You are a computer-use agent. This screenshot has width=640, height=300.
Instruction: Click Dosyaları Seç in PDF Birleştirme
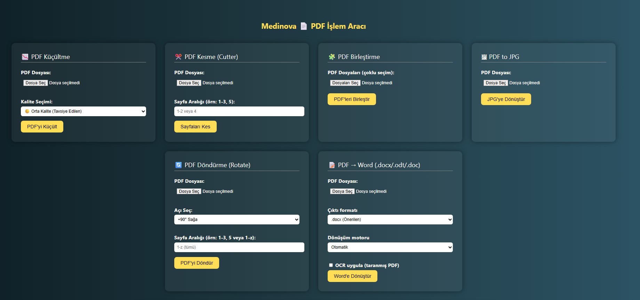point(345,83)
